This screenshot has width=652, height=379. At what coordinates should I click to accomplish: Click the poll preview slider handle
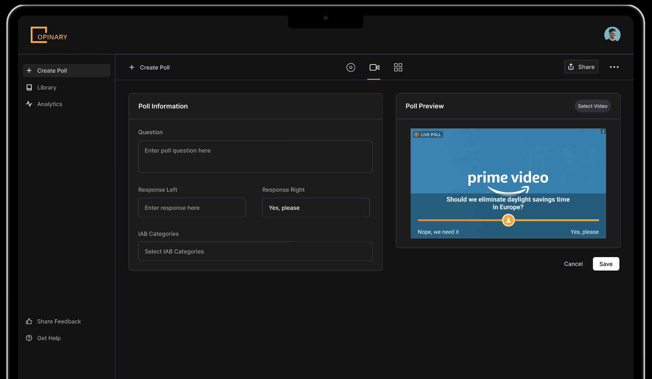pos(508,220)
